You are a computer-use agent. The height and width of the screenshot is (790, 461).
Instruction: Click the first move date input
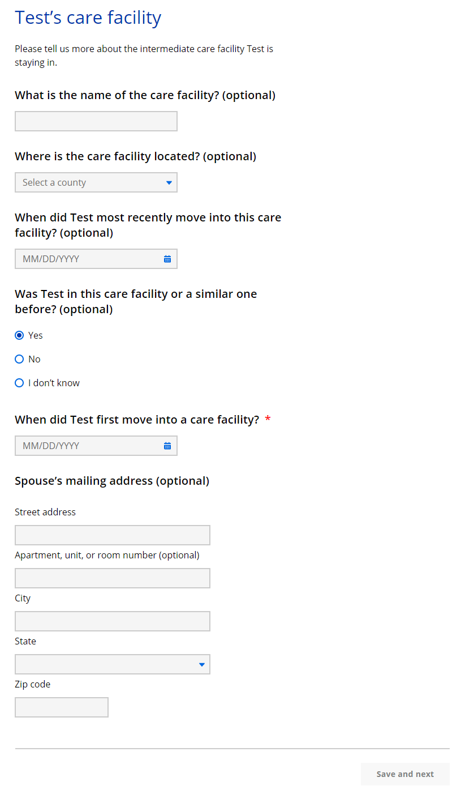pyautogui.click(x=88, y=446)
